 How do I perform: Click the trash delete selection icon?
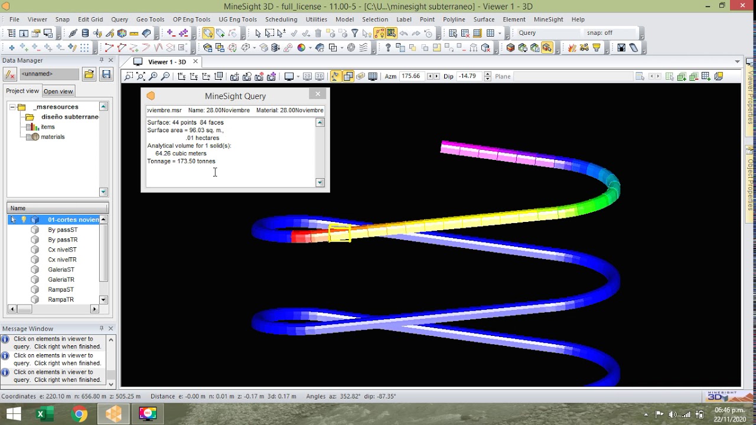pyautogui.click(x=318, y=33)
